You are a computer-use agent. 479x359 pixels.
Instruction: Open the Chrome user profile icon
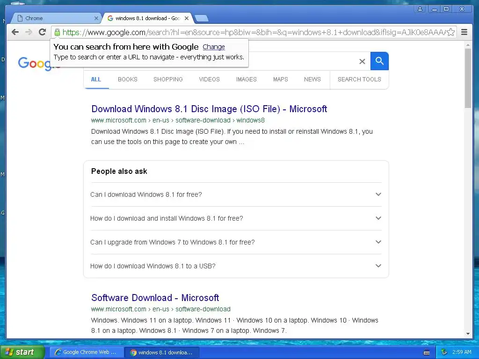click(420, 9)
